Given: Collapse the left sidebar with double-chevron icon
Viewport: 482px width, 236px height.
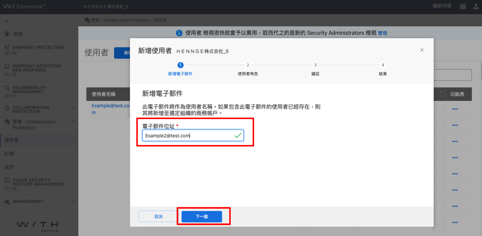Looking at the screenshot, I should [7, 21].
